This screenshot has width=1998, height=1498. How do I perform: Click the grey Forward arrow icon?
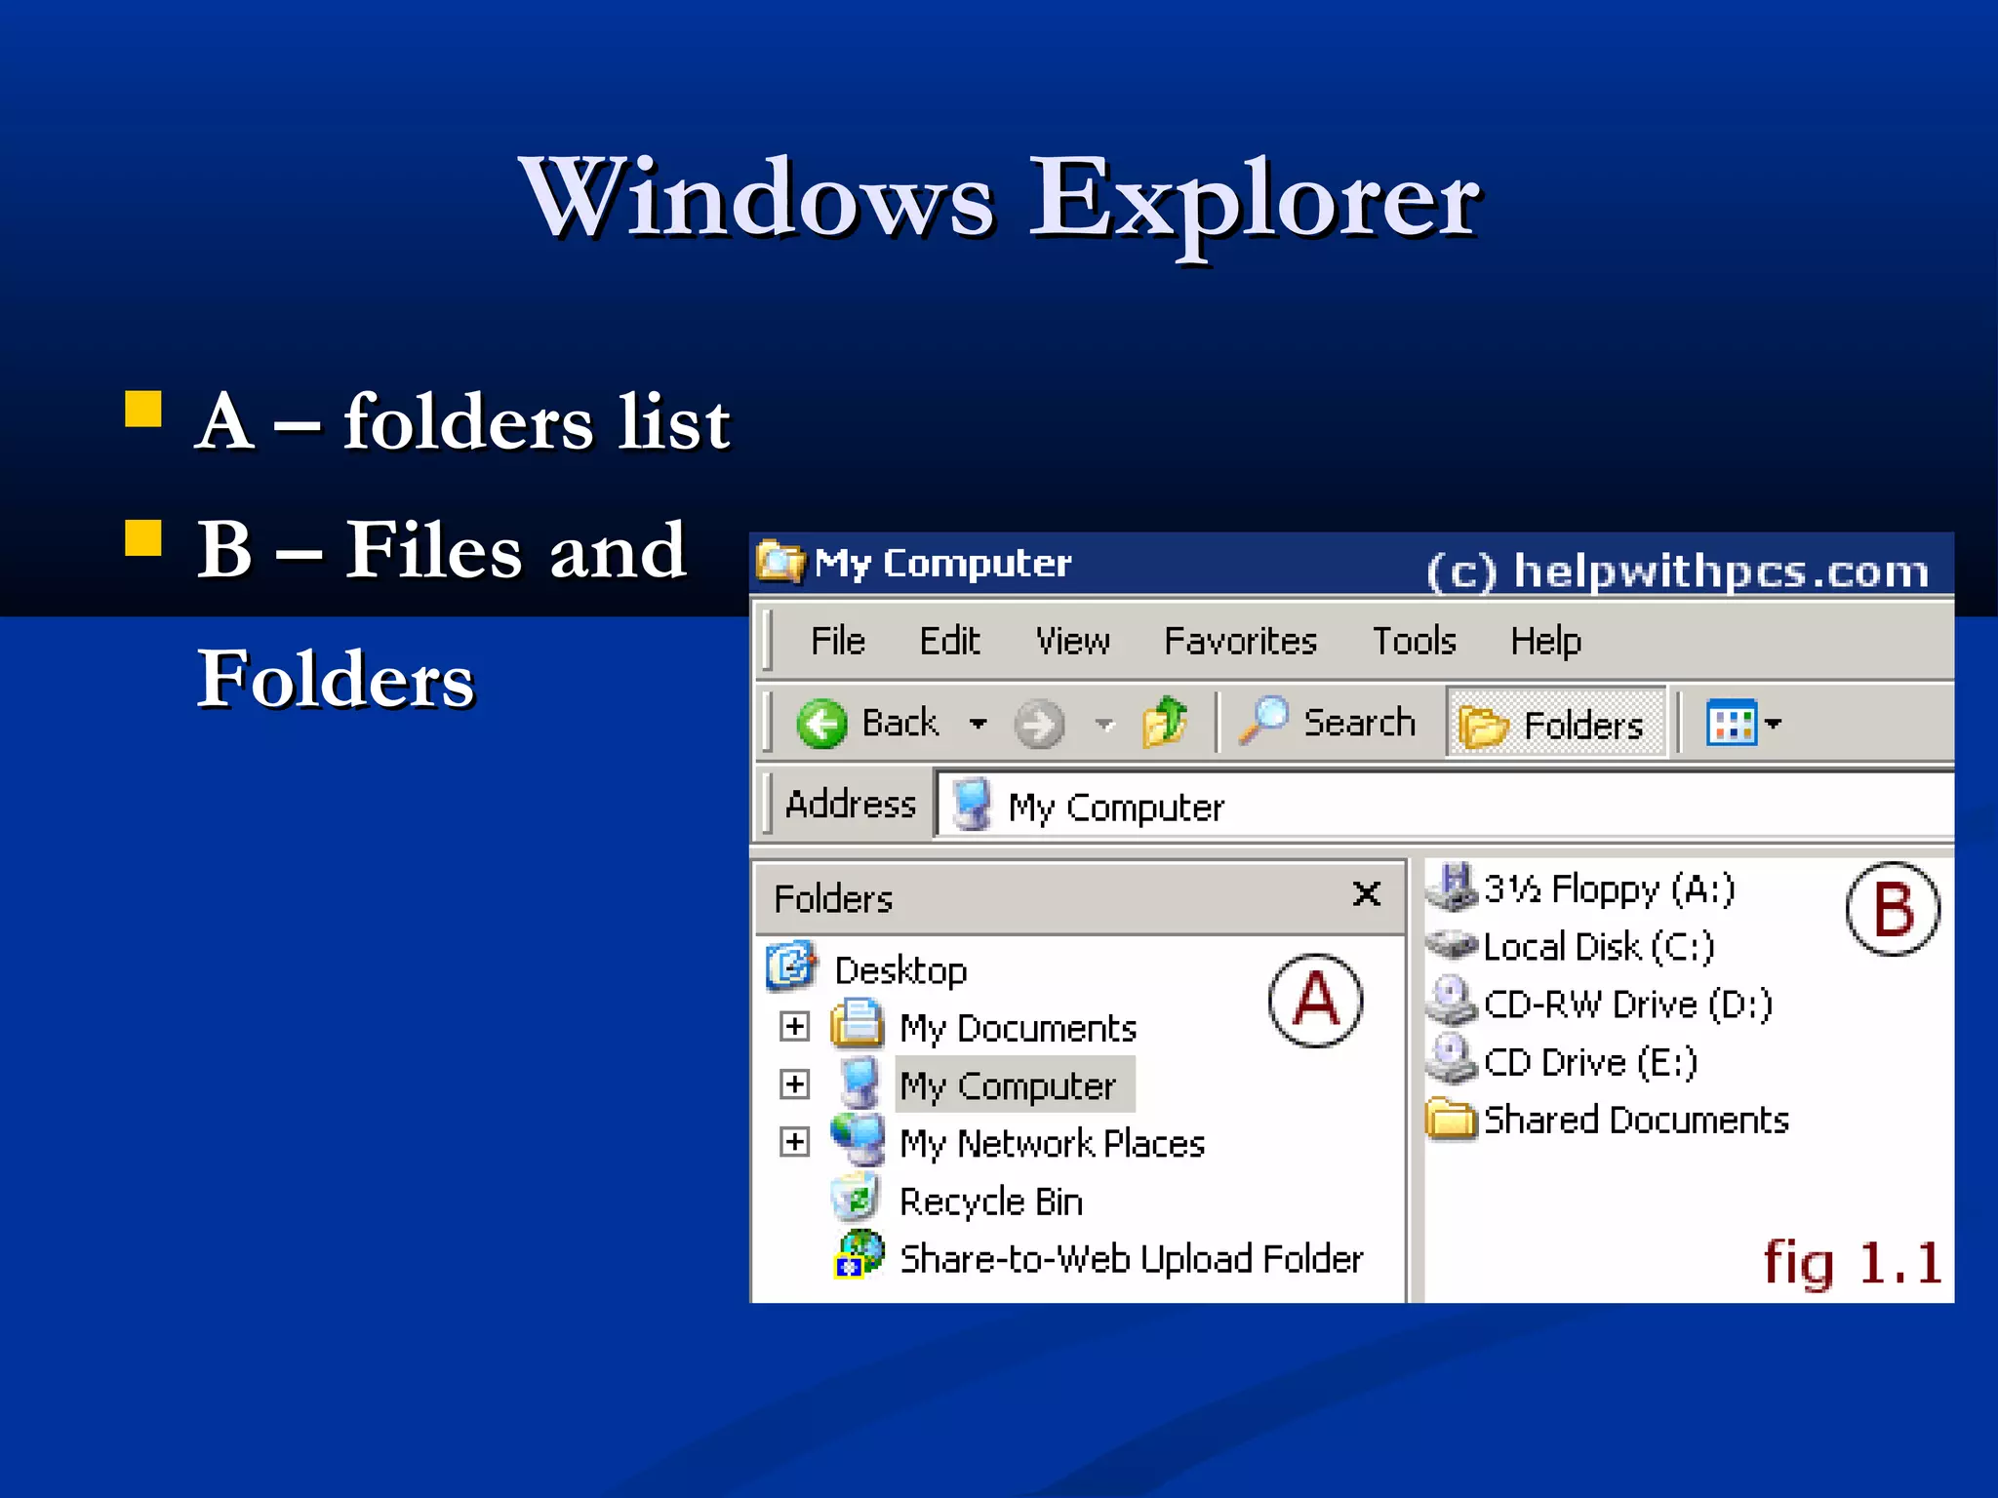tap(1039, 725)
